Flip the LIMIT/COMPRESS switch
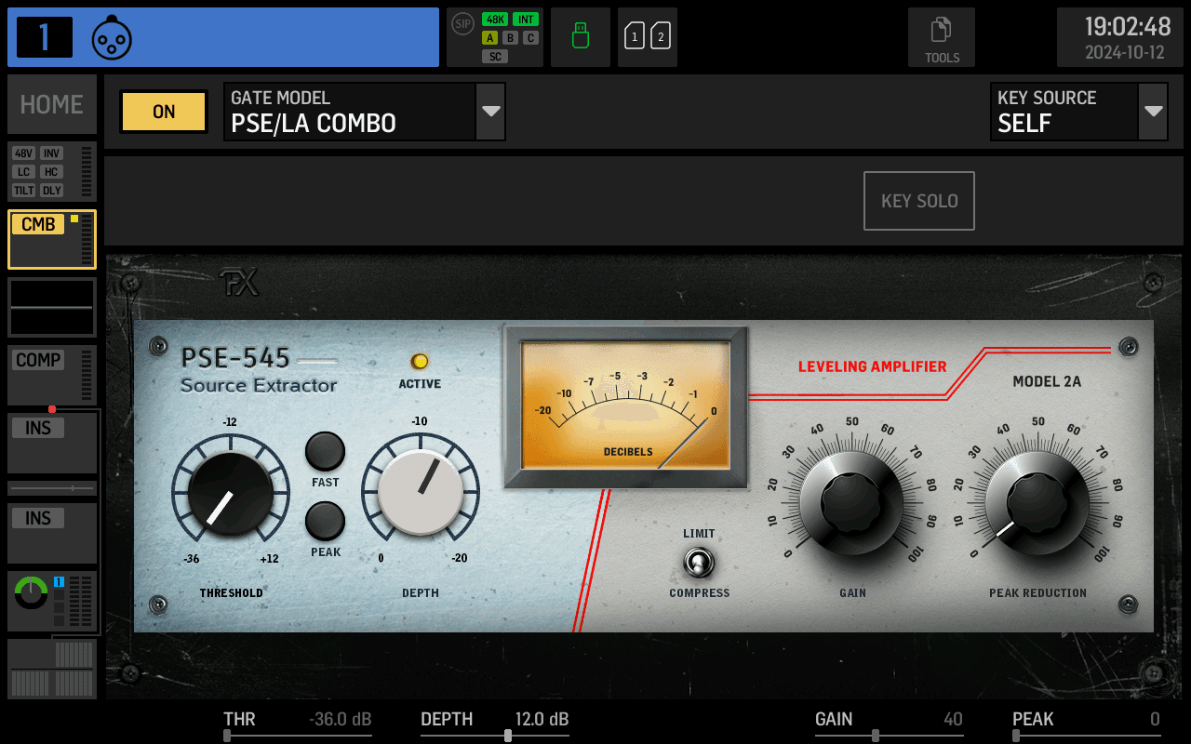The width and height of the screenshot is (1191, 744). pos(699,562)
